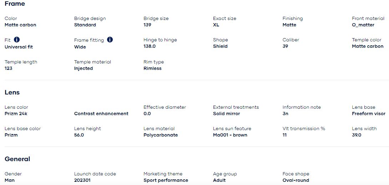This screenshot has width=389, height=185.
Task: Click the Ma001 - brown sun feature
Action: 230,135
